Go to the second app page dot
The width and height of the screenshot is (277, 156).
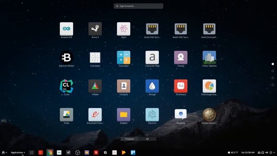pos(273,71)
